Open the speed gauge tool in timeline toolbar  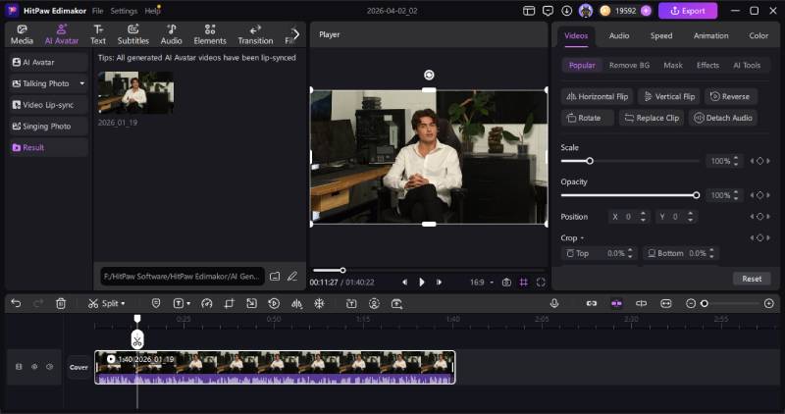[x=207, y=303]
